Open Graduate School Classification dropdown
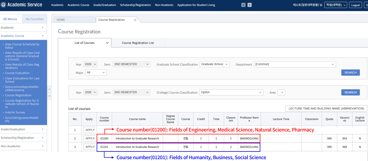Viewport: 368px width, 161px height. coord(214,64)
